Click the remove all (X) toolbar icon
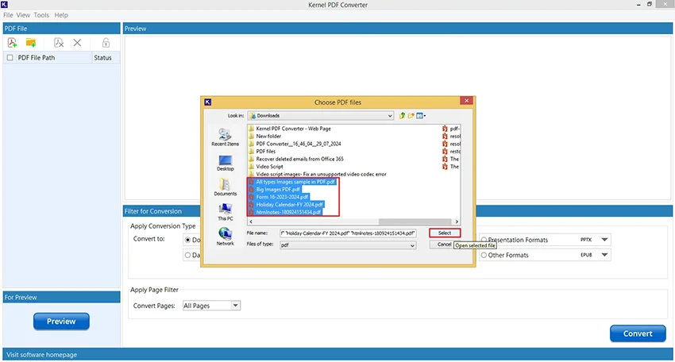Screen dimensions: 675x362 pos(77,43)
